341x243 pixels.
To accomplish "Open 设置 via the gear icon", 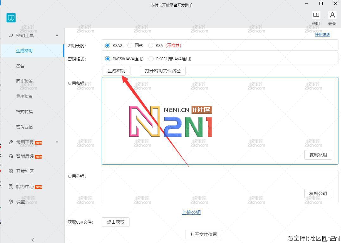I will coord(11,202).
